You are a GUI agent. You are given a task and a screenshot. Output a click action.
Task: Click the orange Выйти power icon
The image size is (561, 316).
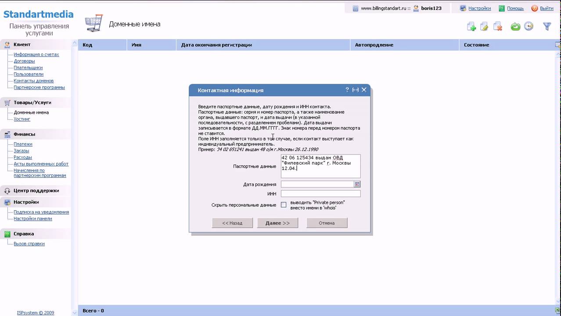pos(534,8)
